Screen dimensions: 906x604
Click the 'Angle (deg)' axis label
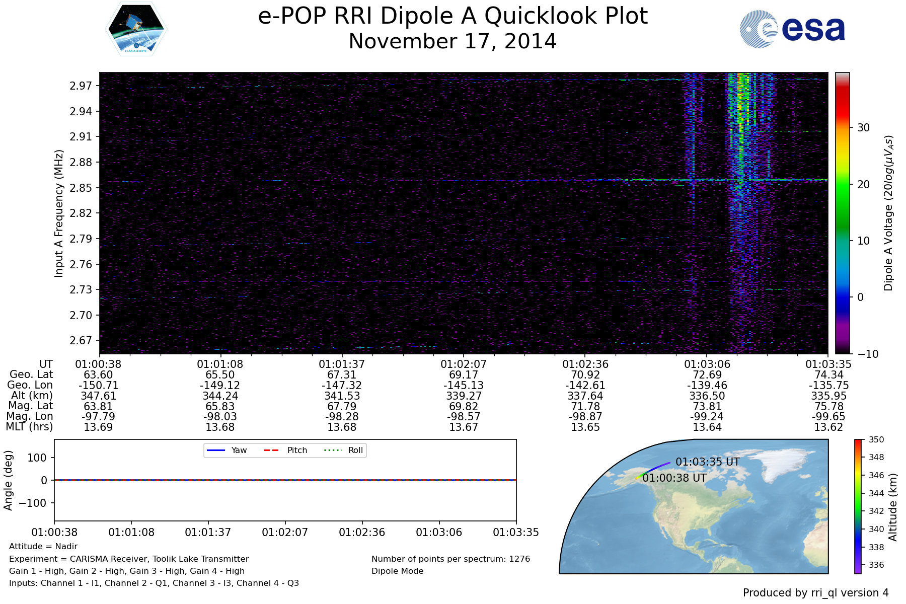point(8,480)
